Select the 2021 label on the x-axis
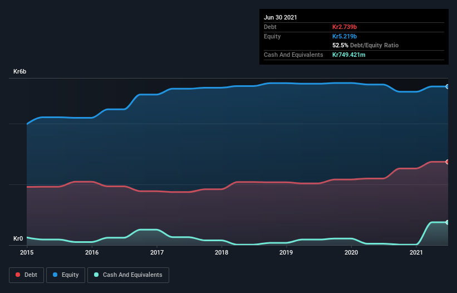Screen dimensions: 457x293 tap(416, 252)
